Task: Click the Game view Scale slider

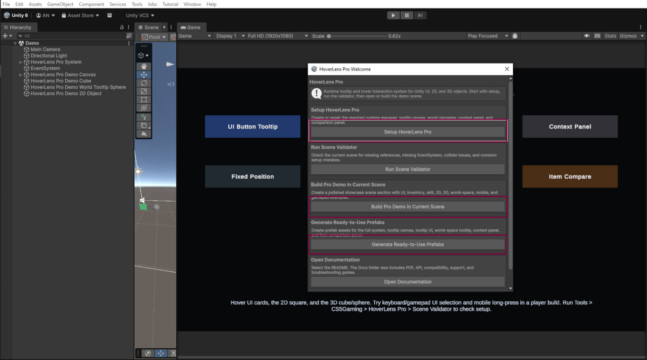Action: [x=356, y=36]
